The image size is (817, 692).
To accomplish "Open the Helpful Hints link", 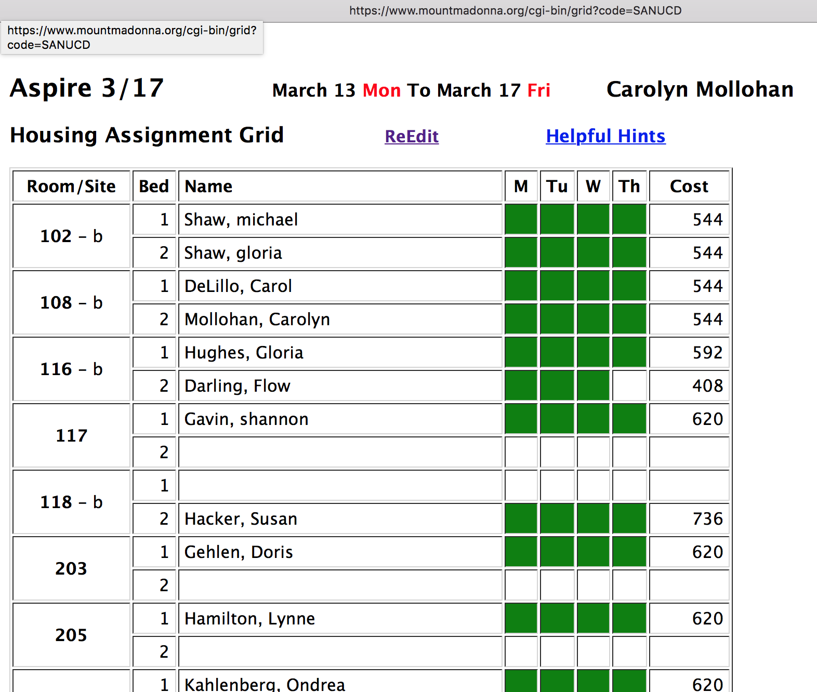I will point(605,136).
